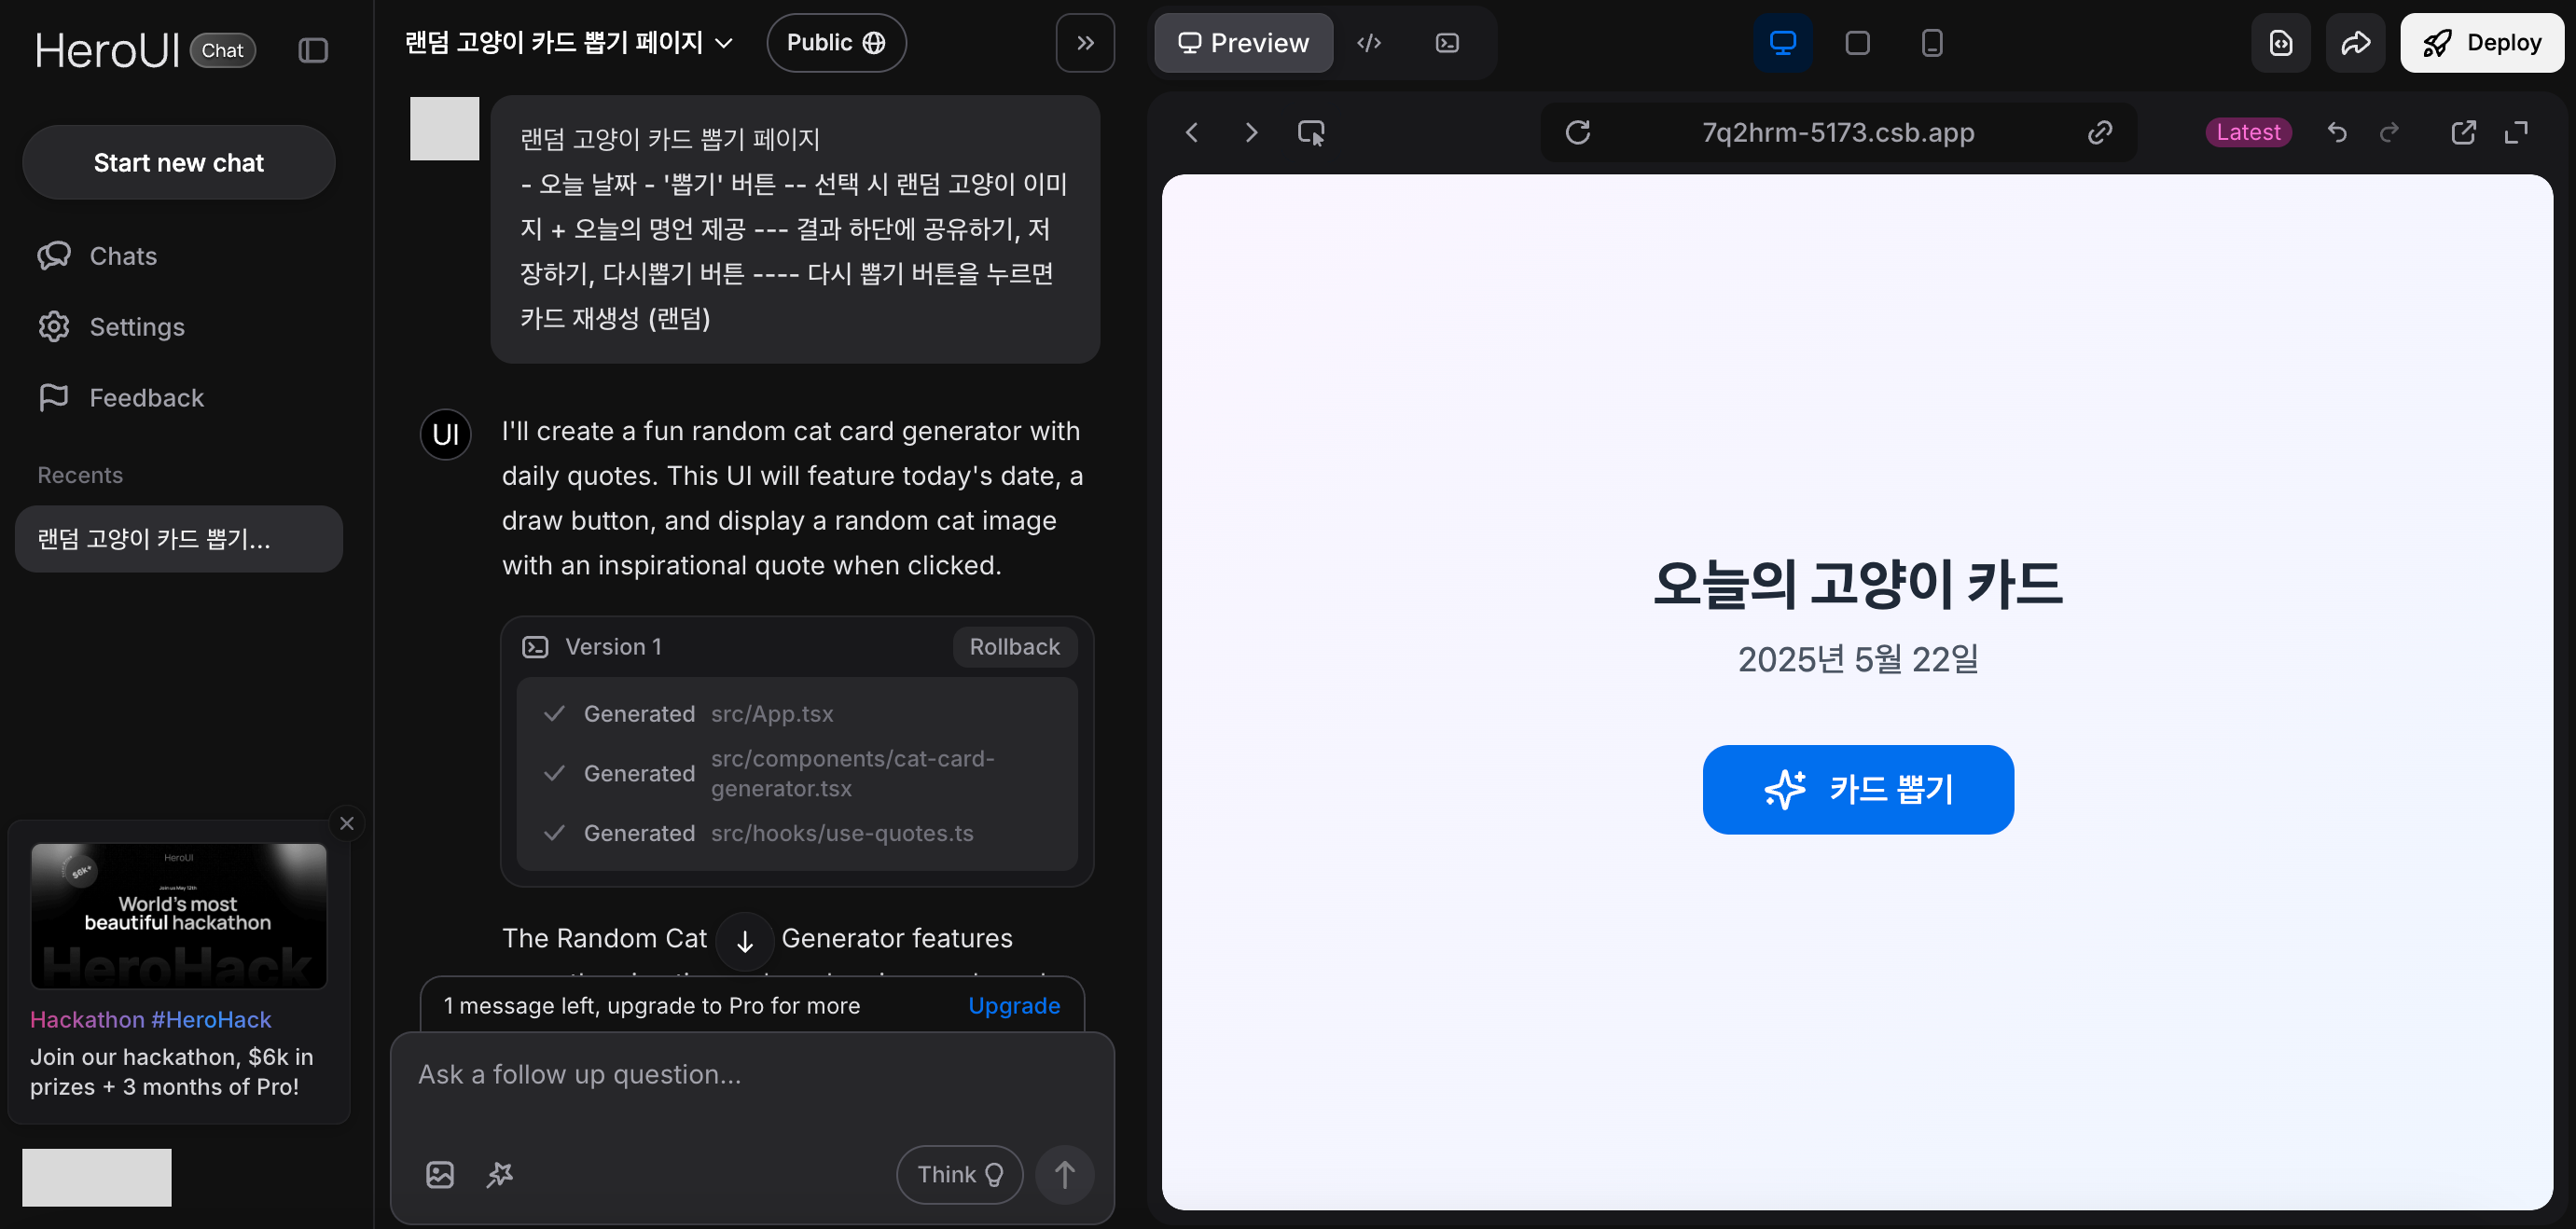
Task: Toggle the Think mode button
Action: coord(959,1174)
